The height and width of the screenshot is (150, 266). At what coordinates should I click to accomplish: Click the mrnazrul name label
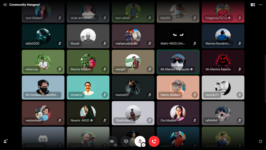(x=76, y=95)
